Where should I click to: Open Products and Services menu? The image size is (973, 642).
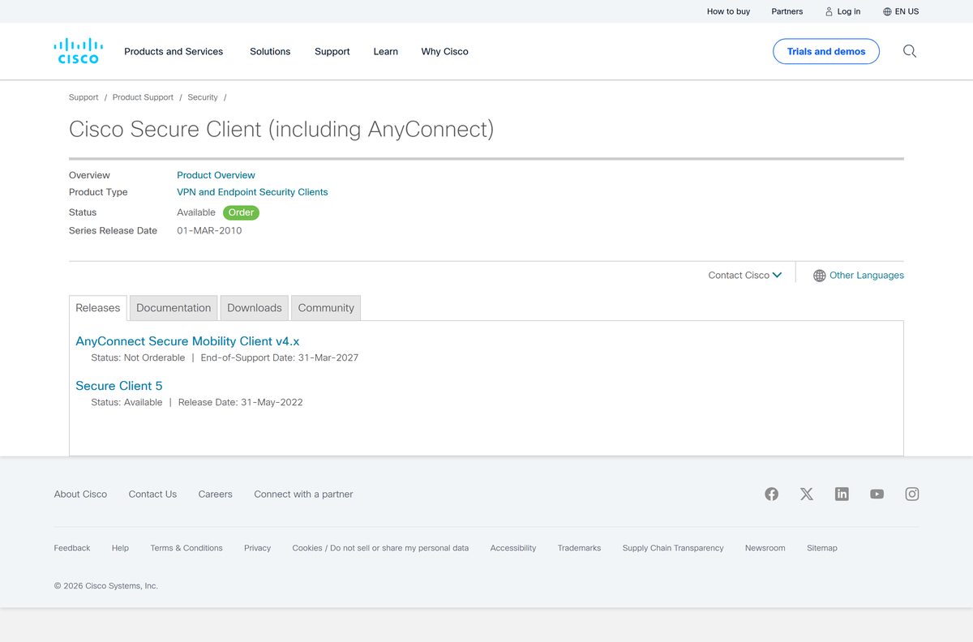coord(174,51)
